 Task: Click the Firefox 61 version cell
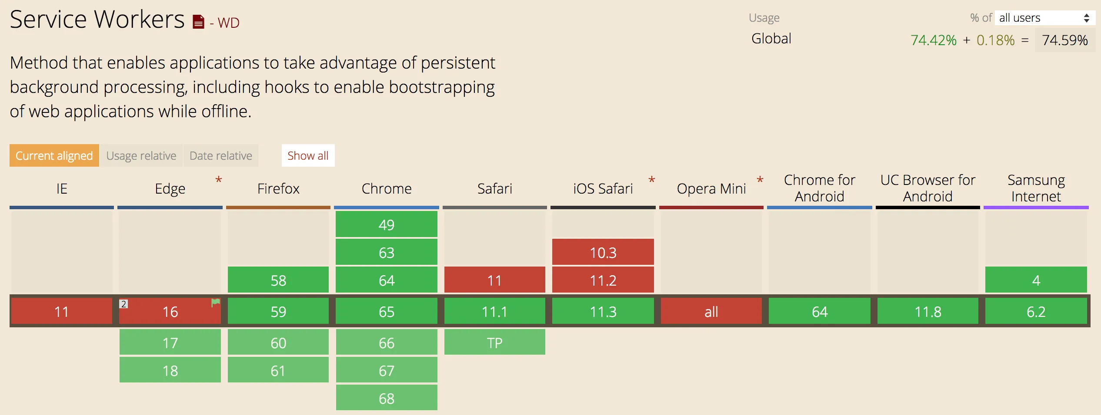click(278, 370)
